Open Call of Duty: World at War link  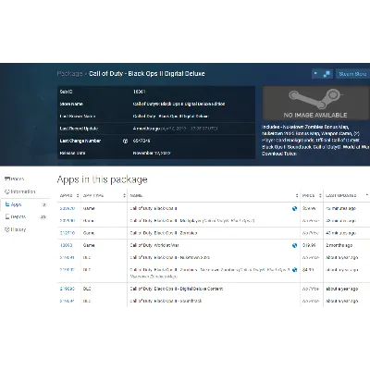(154, 245)
